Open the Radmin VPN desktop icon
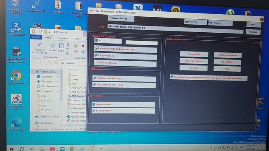The image size is (269, 151). pos(37,7)
